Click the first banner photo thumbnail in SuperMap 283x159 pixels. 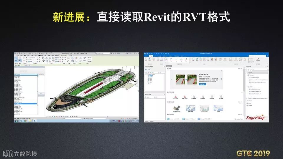180,79
